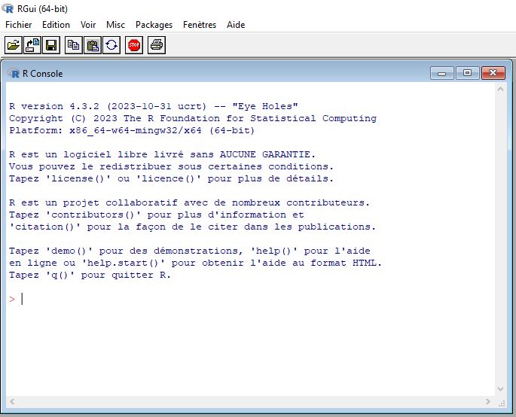
Task: Open the Misc menu
Action: coord(115,25)
